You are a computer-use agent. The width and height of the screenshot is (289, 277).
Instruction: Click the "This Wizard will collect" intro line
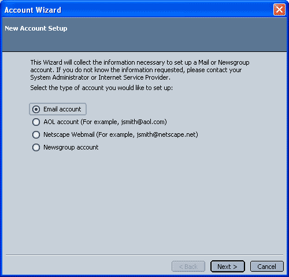pyautogui.click(x=140, y=62)
